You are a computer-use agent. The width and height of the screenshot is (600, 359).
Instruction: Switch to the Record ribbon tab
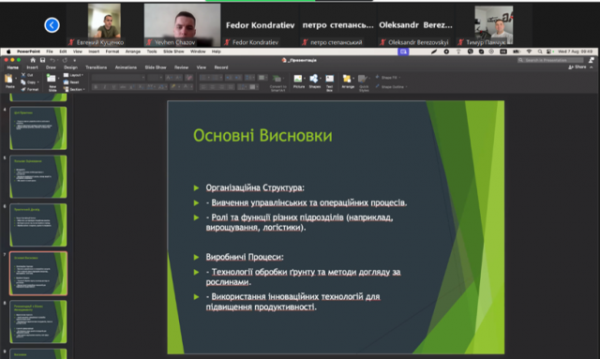221,67
